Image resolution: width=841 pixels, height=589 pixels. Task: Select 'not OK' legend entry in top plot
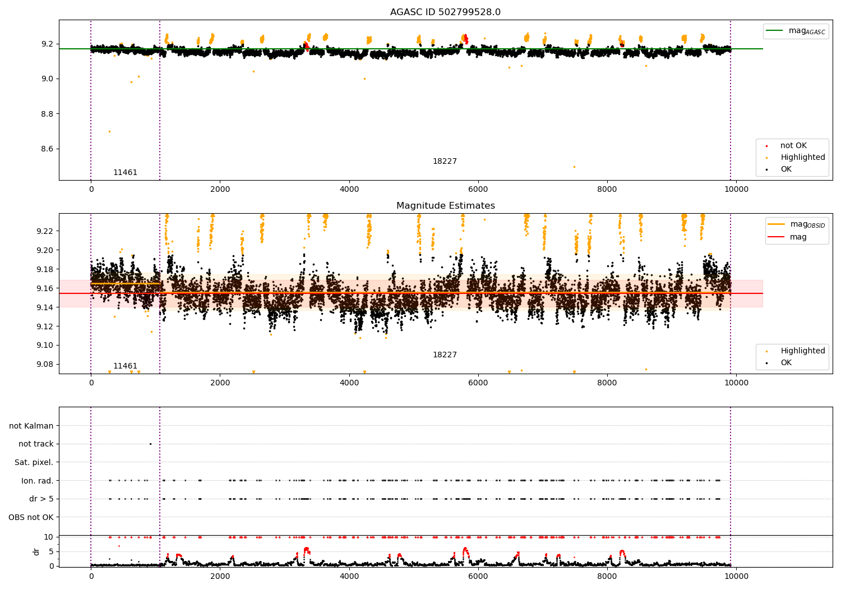coord(793,146)
